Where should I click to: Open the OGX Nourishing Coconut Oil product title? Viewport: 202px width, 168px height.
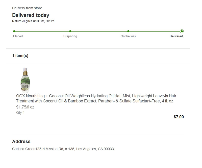click(96, 99)
